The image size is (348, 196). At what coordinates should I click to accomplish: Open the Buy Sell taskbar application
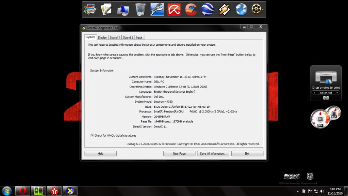38,191
